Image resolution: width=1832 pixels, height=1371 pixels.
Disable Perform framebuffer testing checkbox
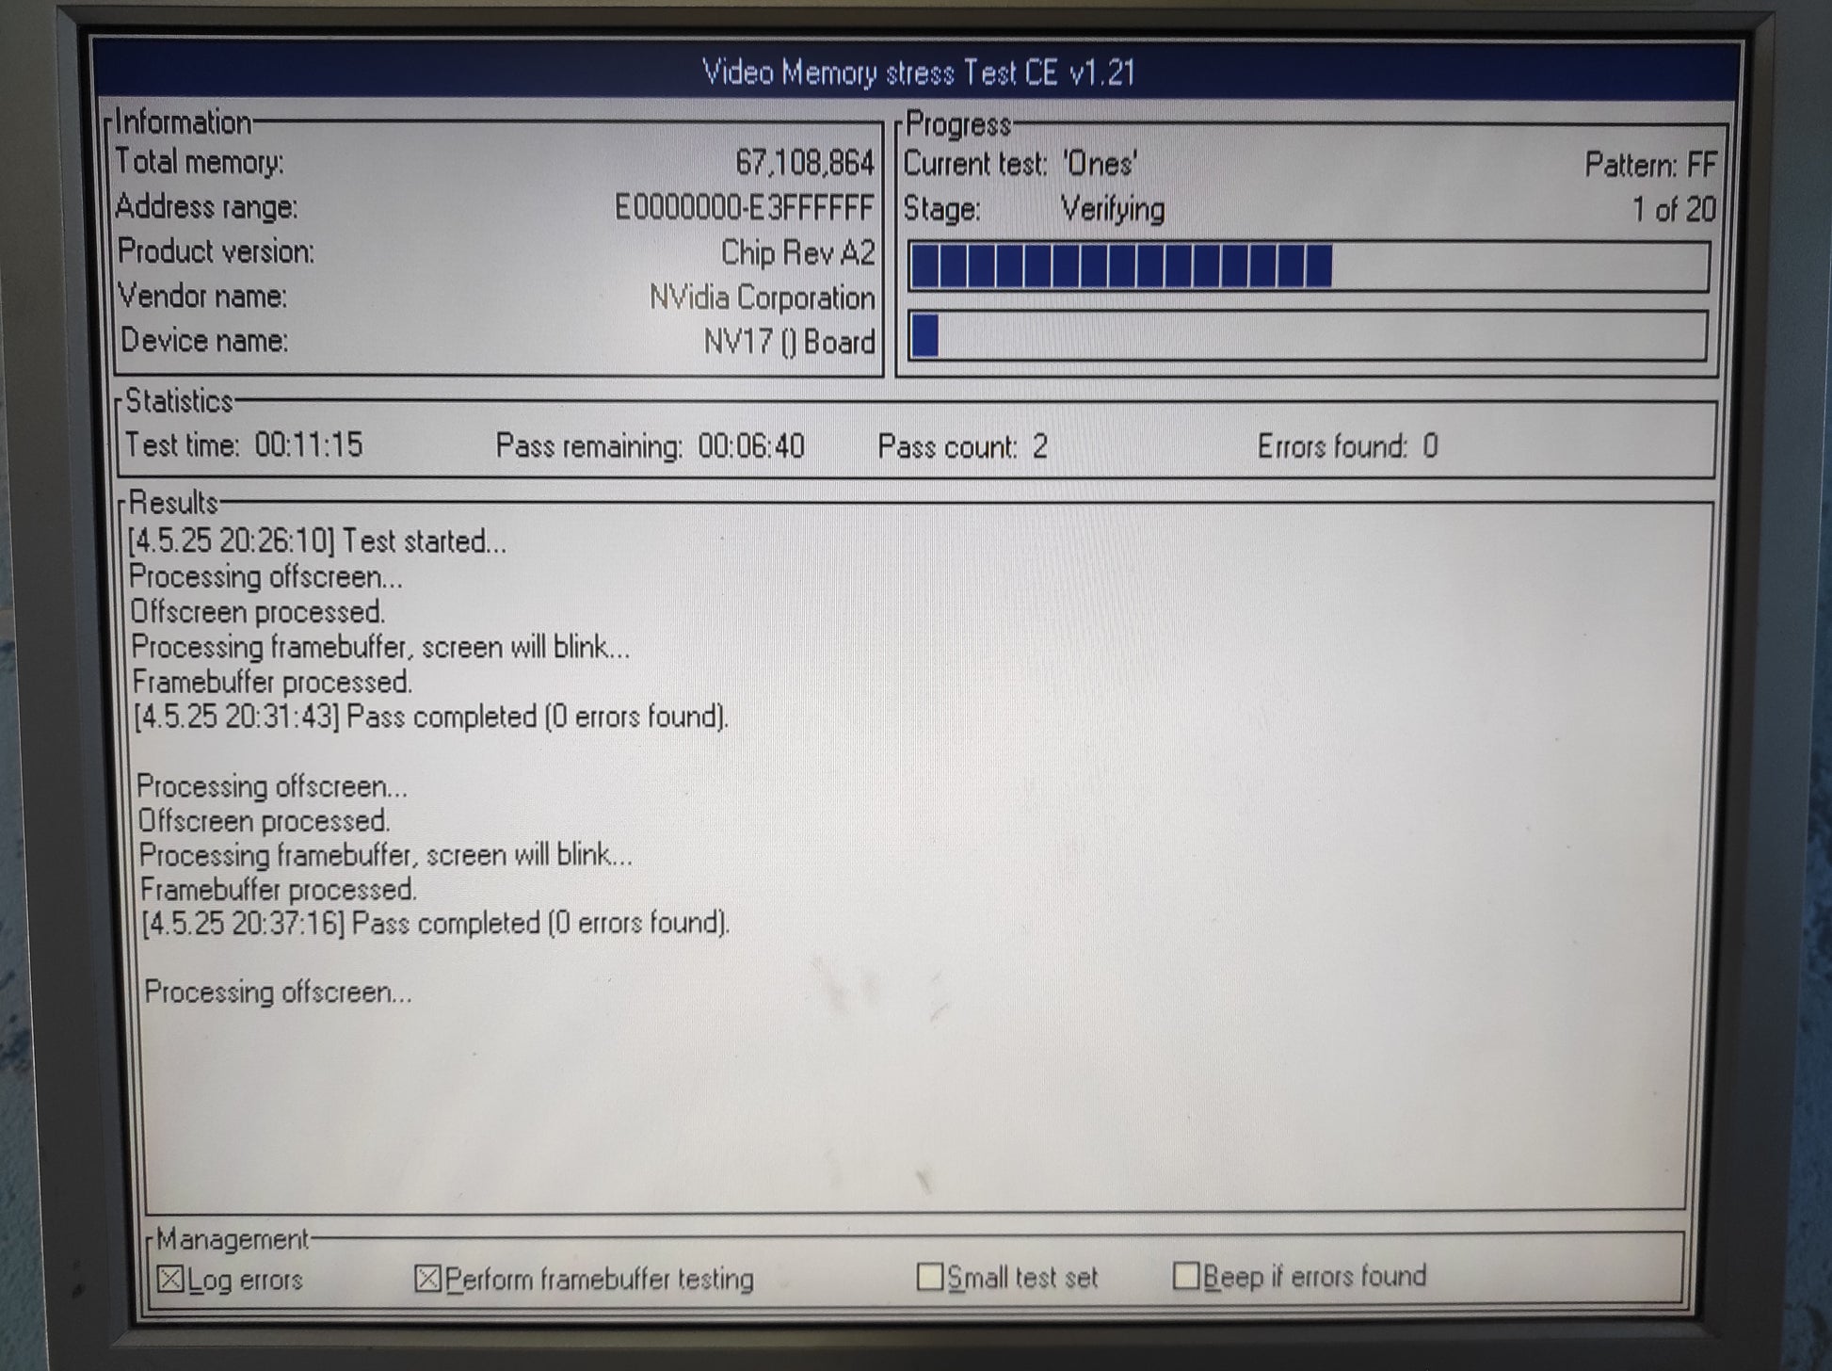pos(427,1279)
